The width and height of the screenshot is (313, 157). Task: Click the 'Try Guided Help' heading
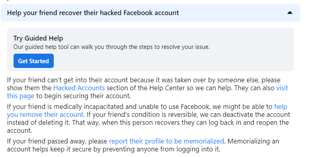[x=38, y=38]
